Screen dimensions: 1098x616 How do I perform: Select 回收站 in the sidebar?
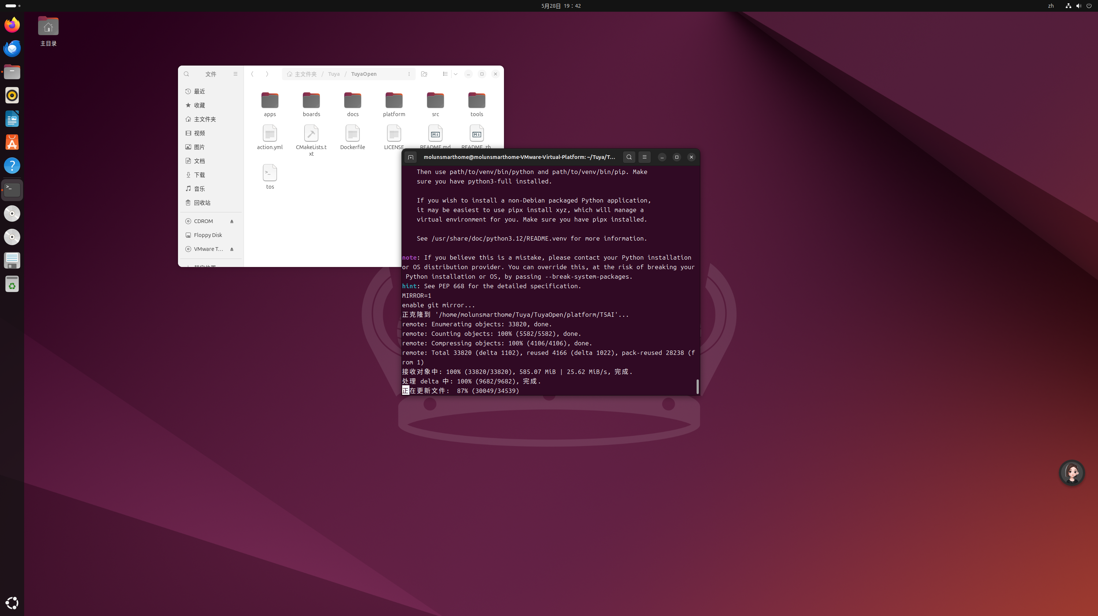click(x=202, y=203)
